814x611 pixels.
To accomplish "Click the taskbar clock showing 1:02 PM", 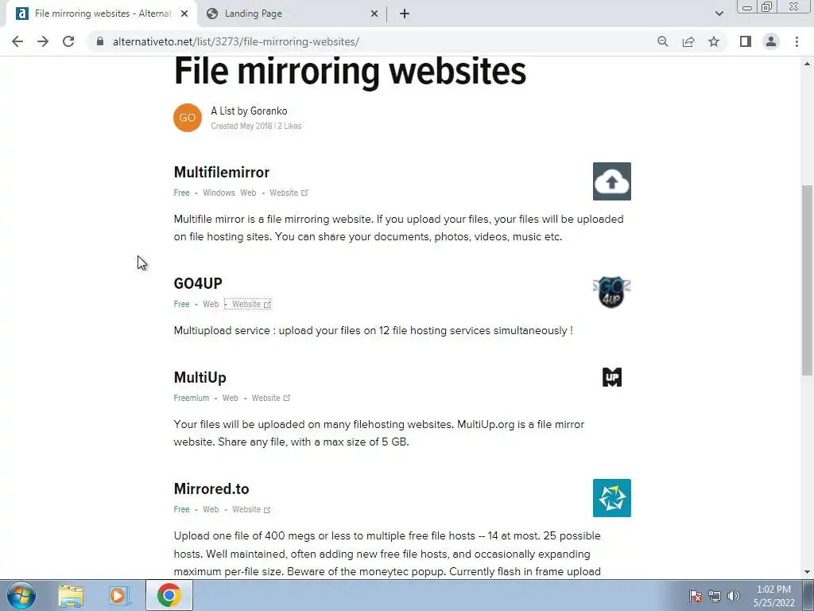I will point(774,596).
